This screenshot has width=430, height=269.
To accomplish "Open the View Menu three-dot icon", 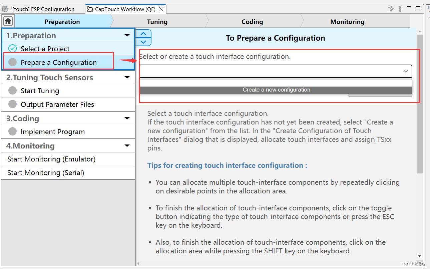I will point(400,9).
